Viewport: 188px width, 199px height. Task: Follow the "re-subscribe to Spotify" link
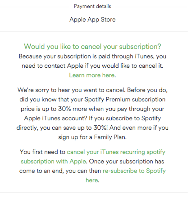click(x=134, y=171)
